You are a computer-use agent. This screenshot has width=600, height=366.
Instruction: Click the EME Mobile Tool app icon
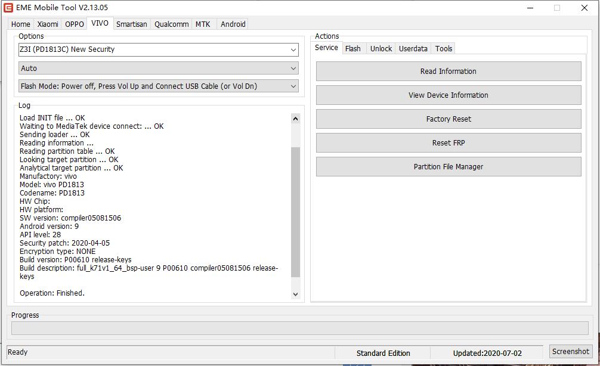[x=8, y=8]
